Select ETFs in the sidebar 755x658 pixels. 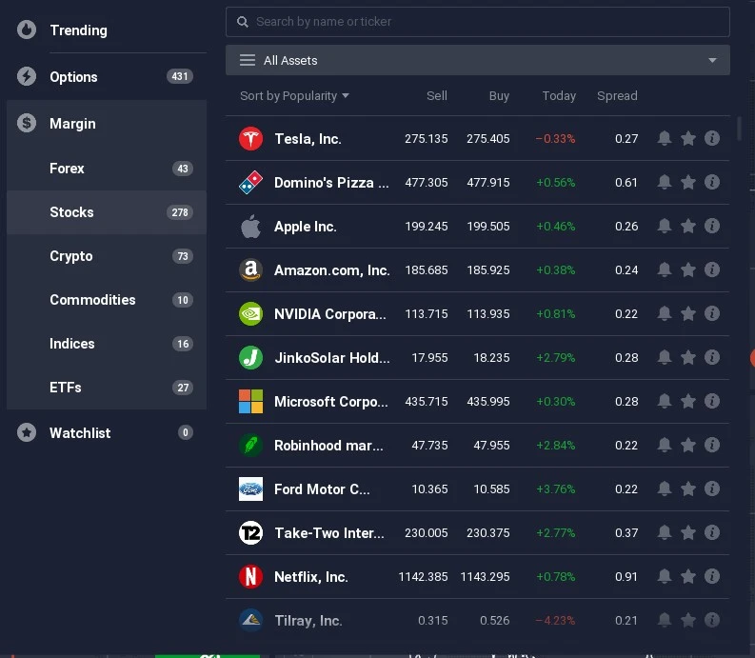click(x=107, y=388)
